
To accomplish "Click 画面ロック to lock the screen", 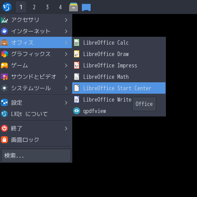I will click(36, 140).
